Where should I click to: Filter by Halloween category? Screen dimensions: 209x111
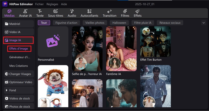pyautogui.click(x=119, y=23)
